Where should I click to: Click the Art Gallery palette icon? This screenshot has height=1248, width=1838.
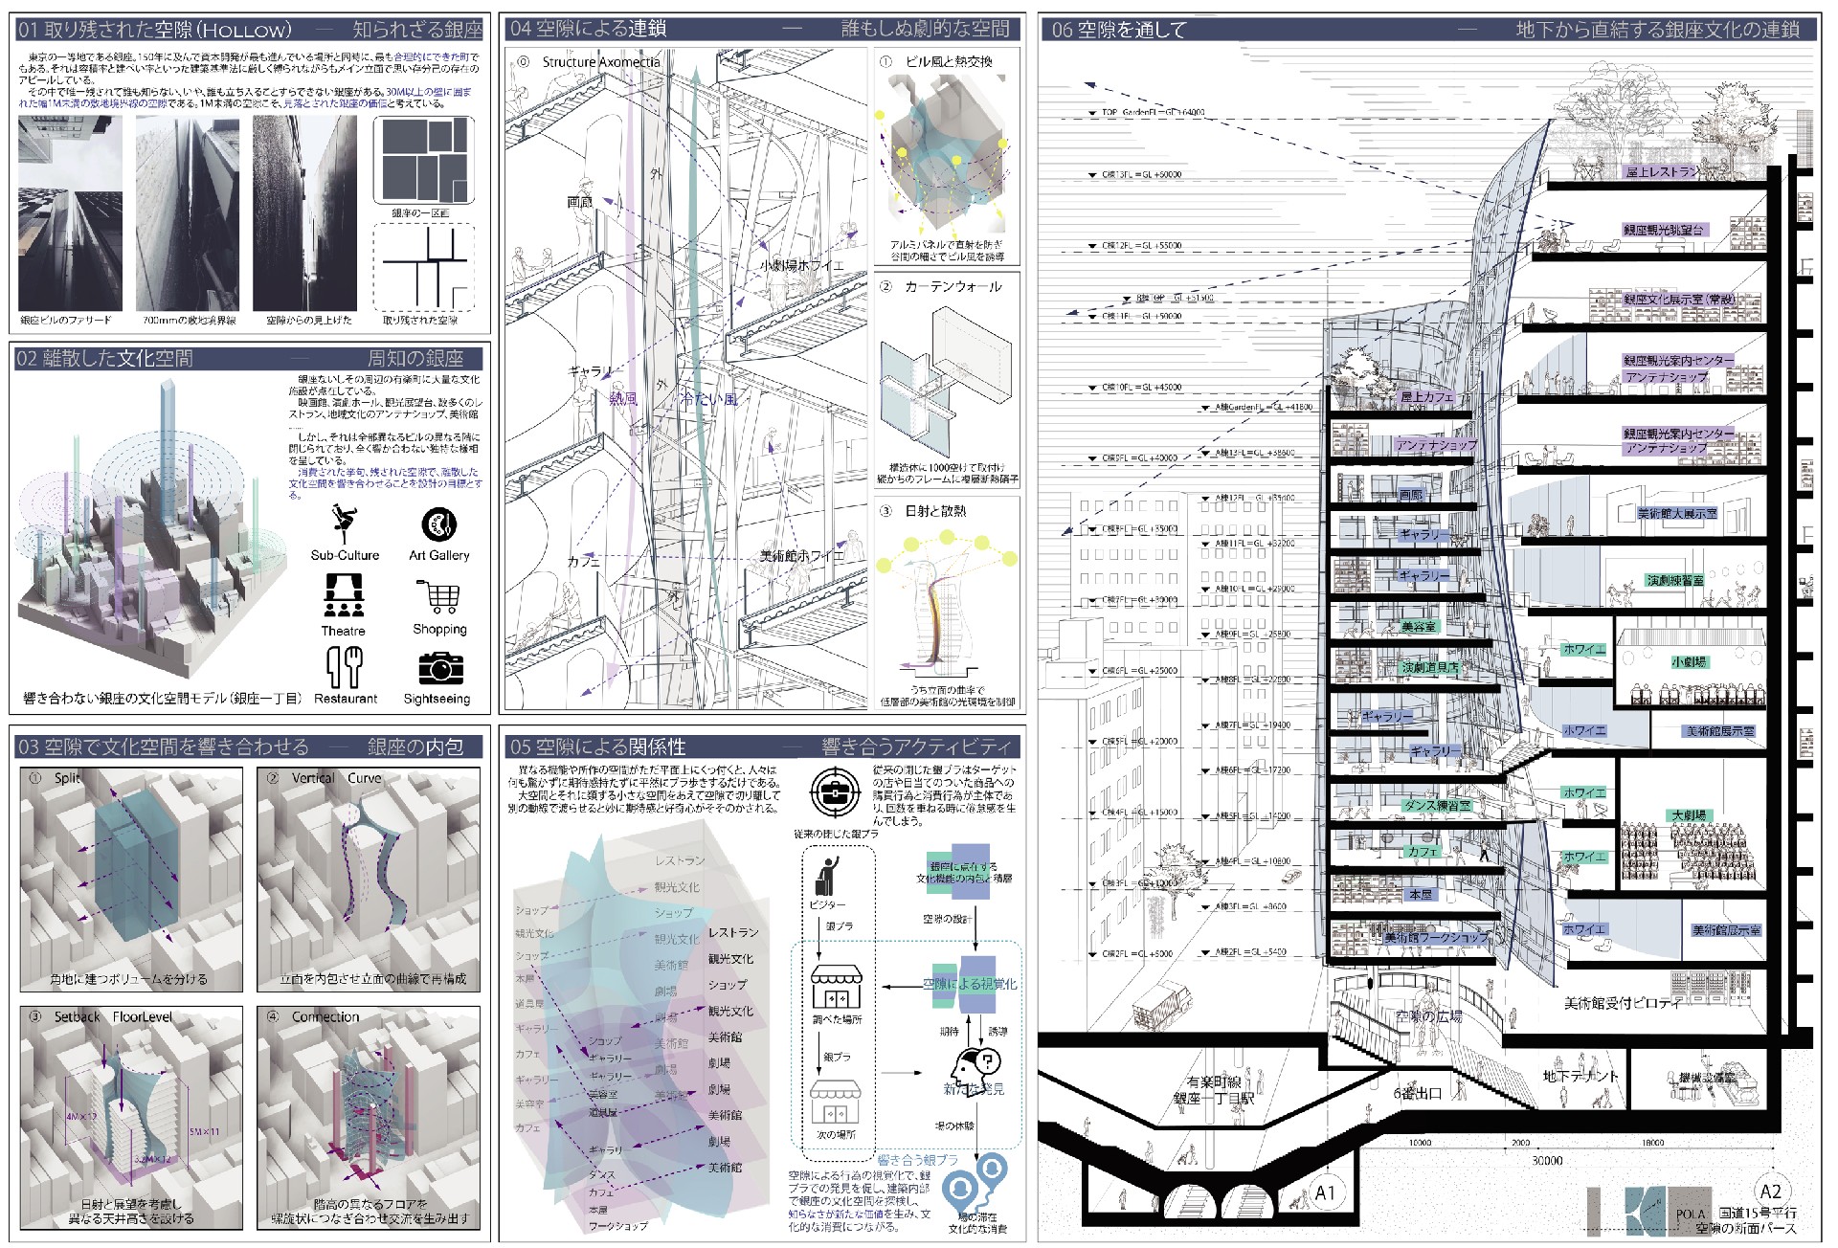pyautogui.click(x=438, y=524)
